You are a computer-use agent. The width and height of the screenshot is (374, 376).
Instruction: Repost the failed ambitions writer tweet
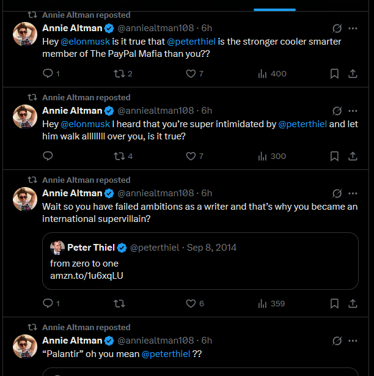click(119, 303)
